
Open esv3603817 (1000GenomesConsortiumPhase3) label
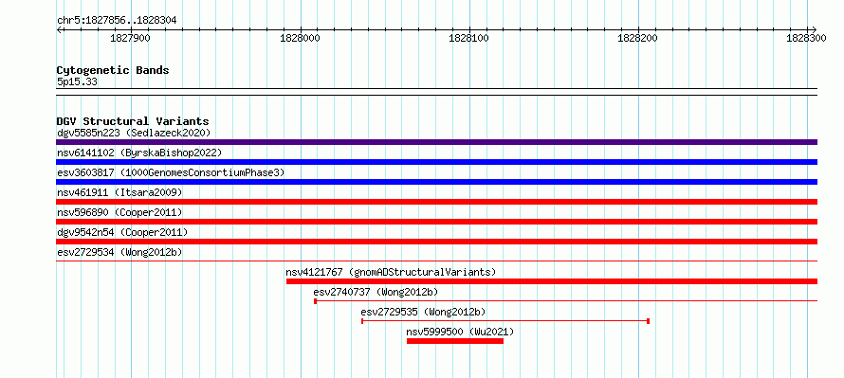(171, 172)
